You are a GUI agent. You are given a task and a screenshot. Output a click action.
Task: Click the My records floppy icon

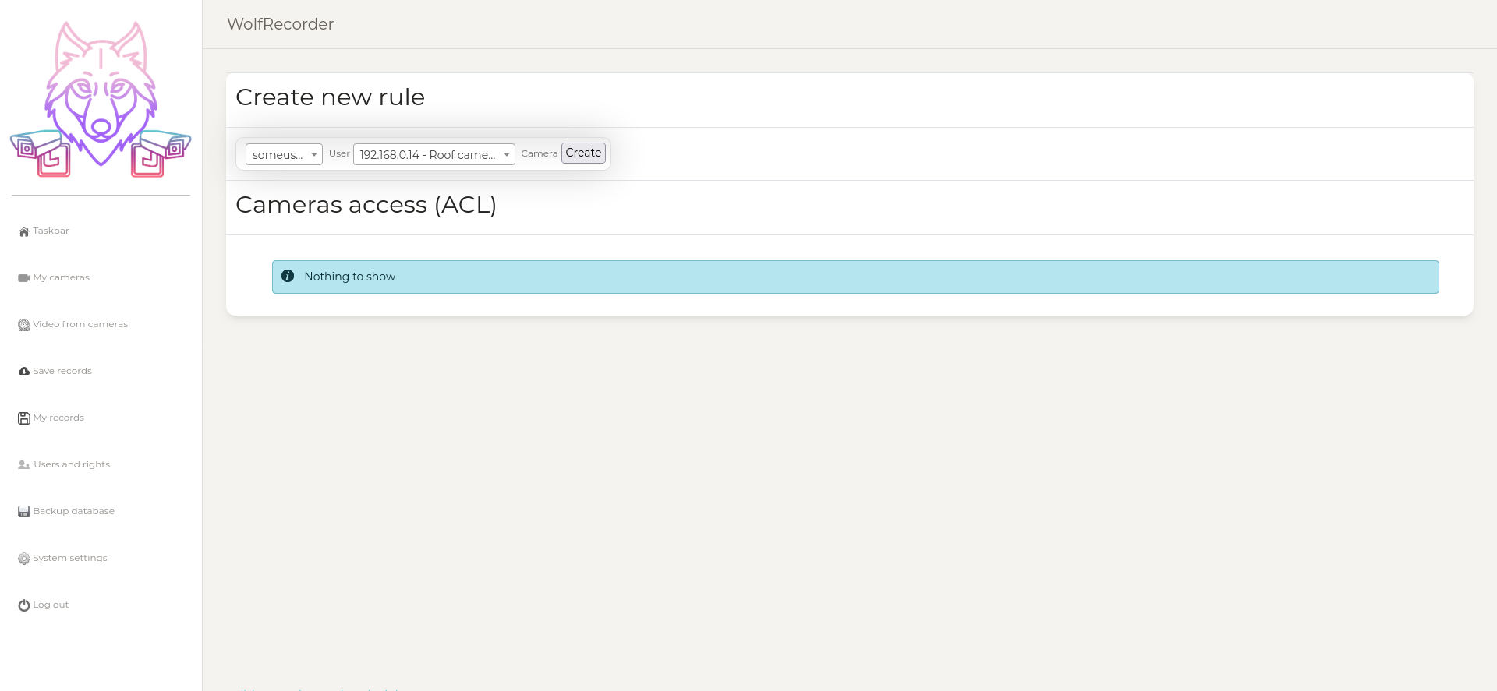[24, 418]
